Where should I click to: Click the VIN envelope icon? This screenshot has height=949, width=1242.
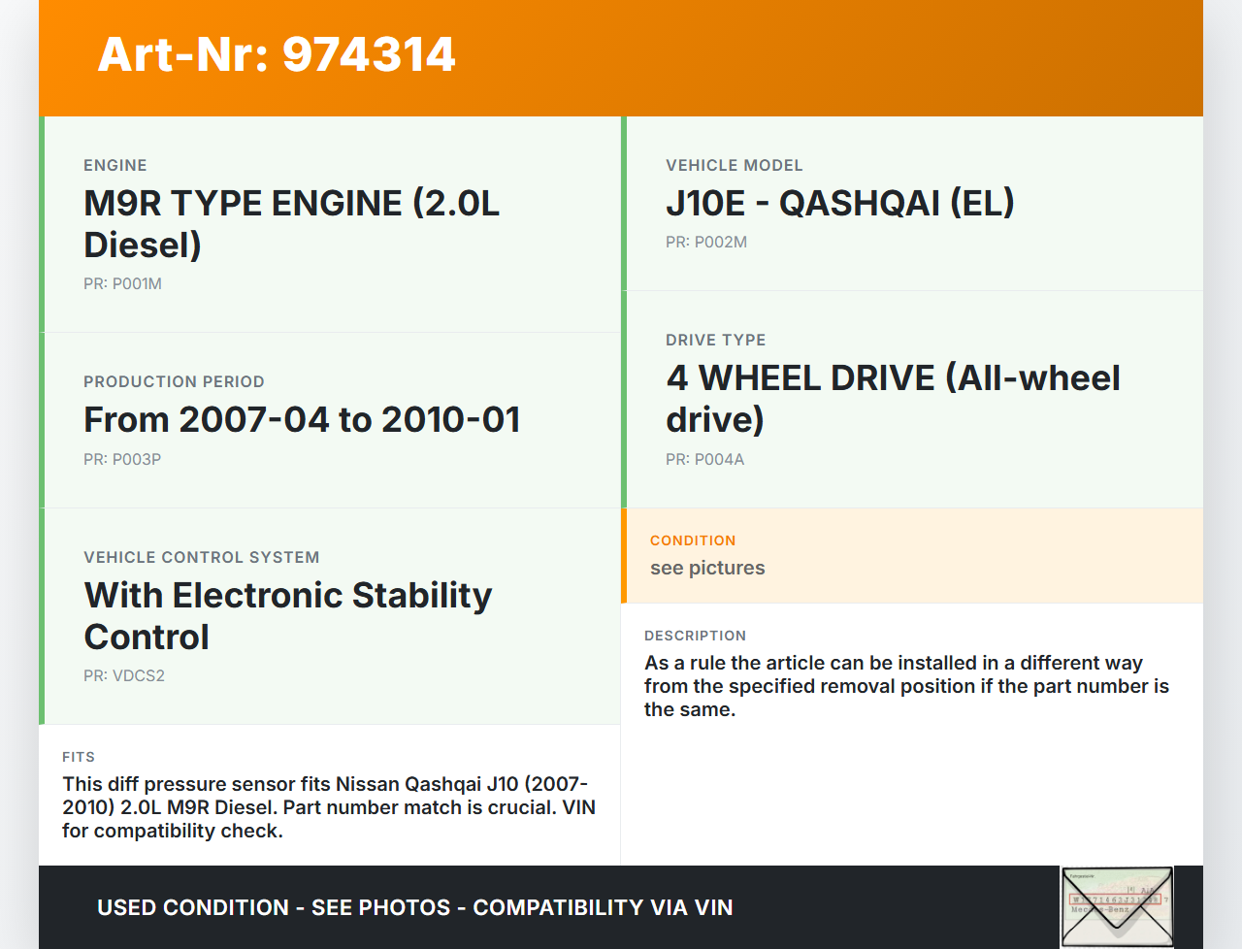1117,906
